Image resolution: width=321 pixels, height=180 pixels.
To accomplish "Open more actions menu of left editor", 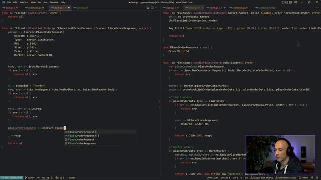I will tap(157, 8).
